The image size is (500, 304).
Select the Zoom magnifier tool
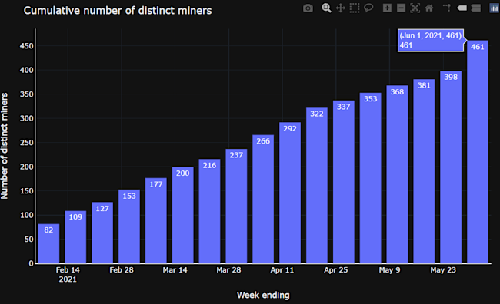[x=326, y=8]
